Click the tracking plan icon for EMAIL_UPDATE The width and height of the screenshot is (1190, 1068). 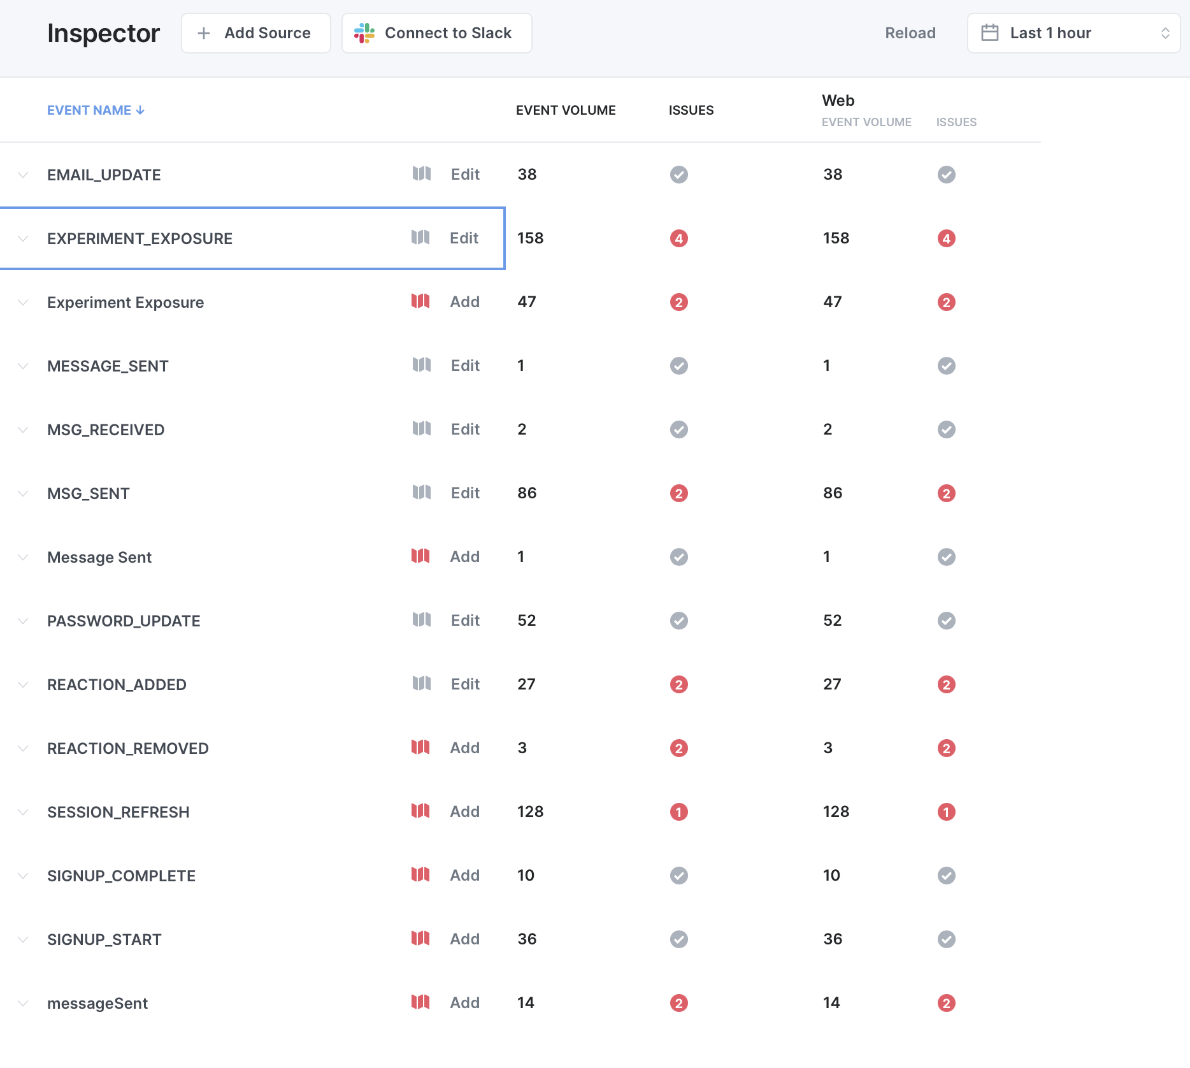click(421, 174)
